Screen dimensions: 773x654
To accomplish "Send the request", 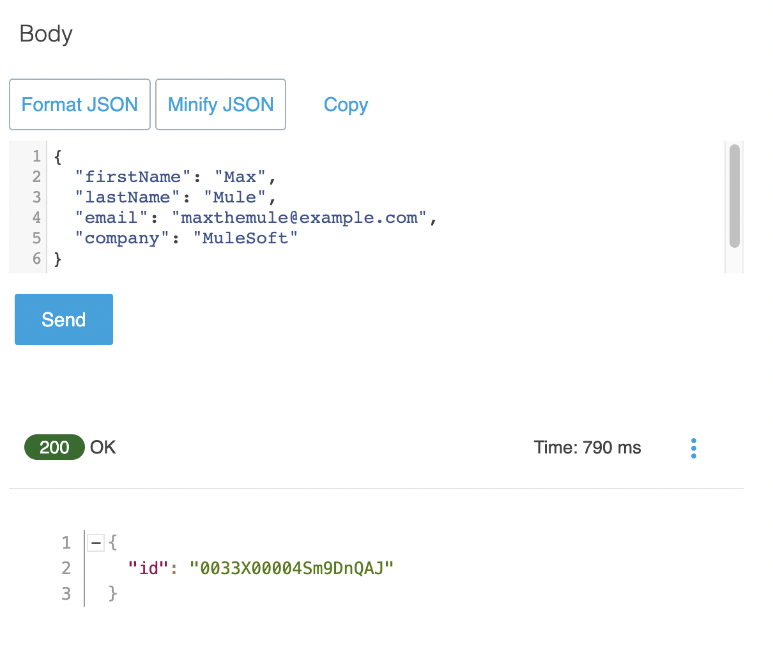I will pos(64,319).
